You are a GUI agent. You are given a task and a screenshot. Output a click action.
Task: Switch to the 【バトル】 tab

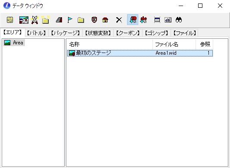37,33
